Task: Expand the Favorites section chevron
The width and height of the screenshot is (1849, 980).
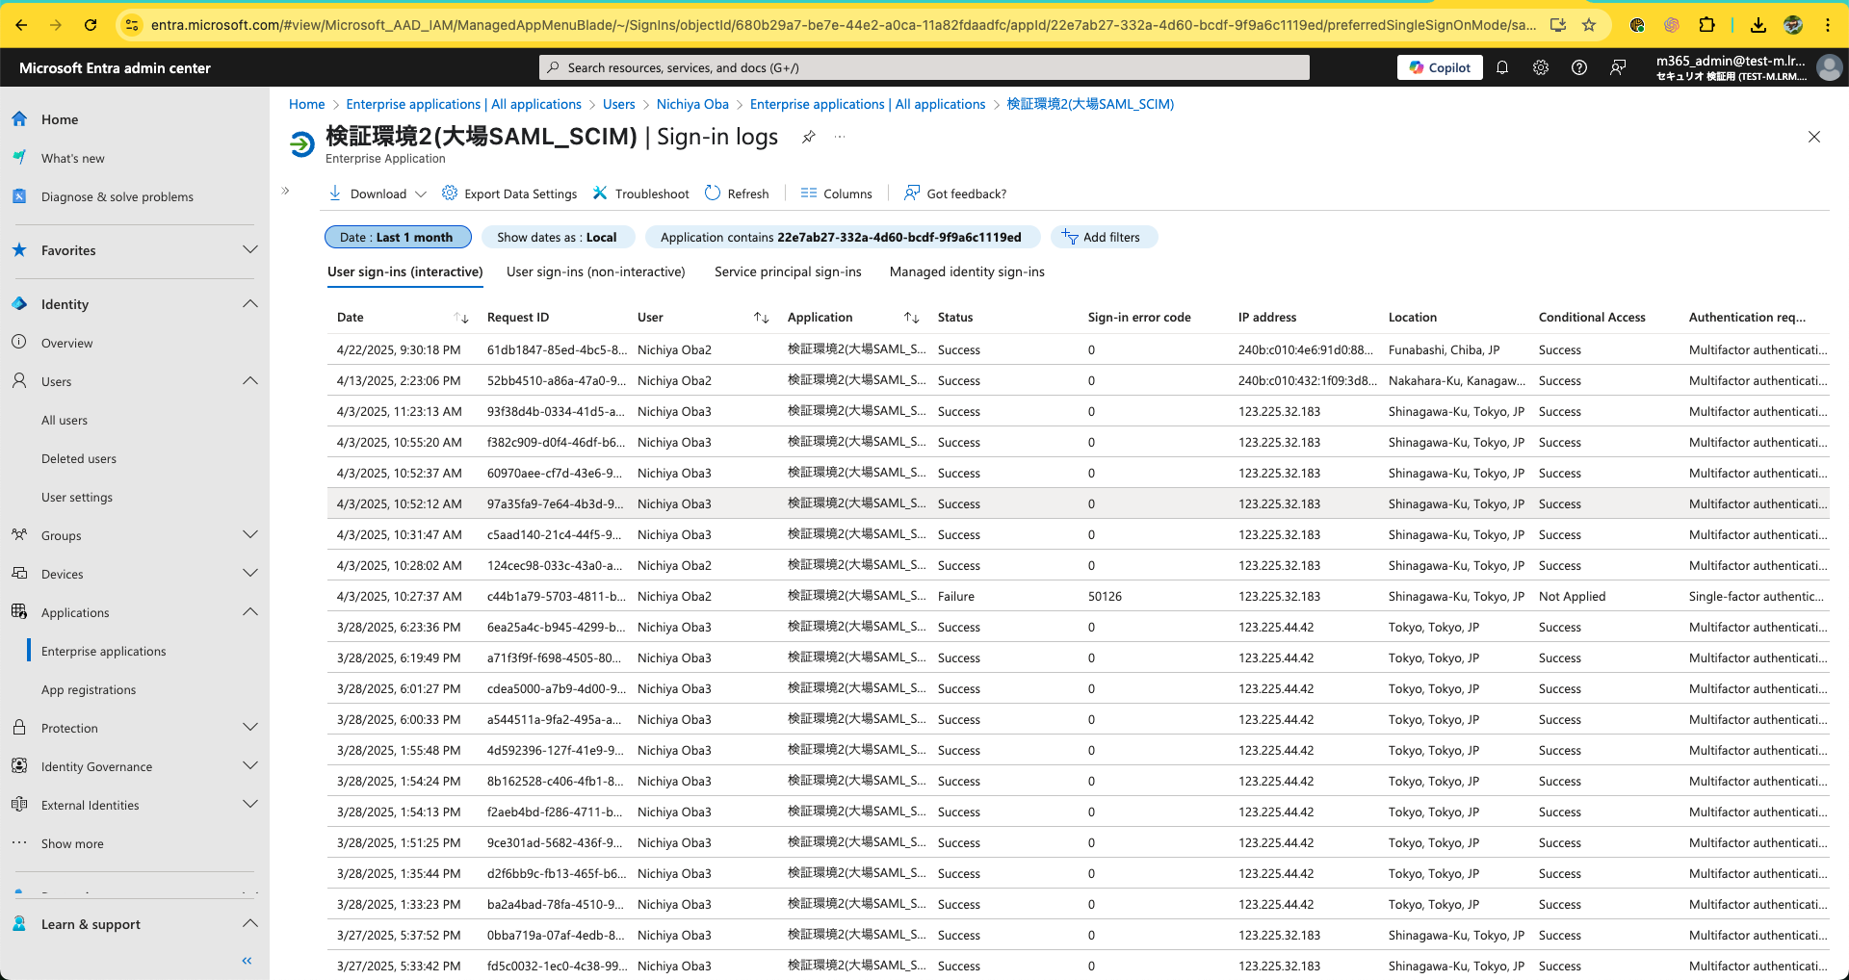Action: 250,250
